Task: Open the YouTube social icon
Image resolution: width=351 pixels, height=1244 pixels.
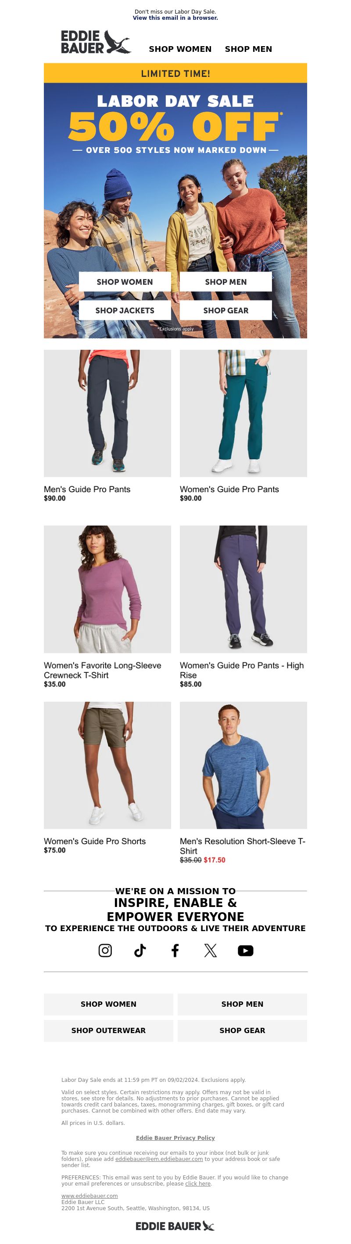Action: 245,950
